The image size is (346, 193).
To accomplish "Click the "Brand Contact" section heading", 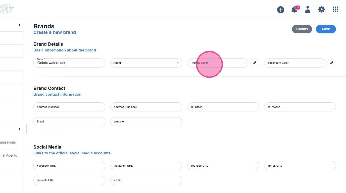I will pyautogui.click(x=49, y=88).
